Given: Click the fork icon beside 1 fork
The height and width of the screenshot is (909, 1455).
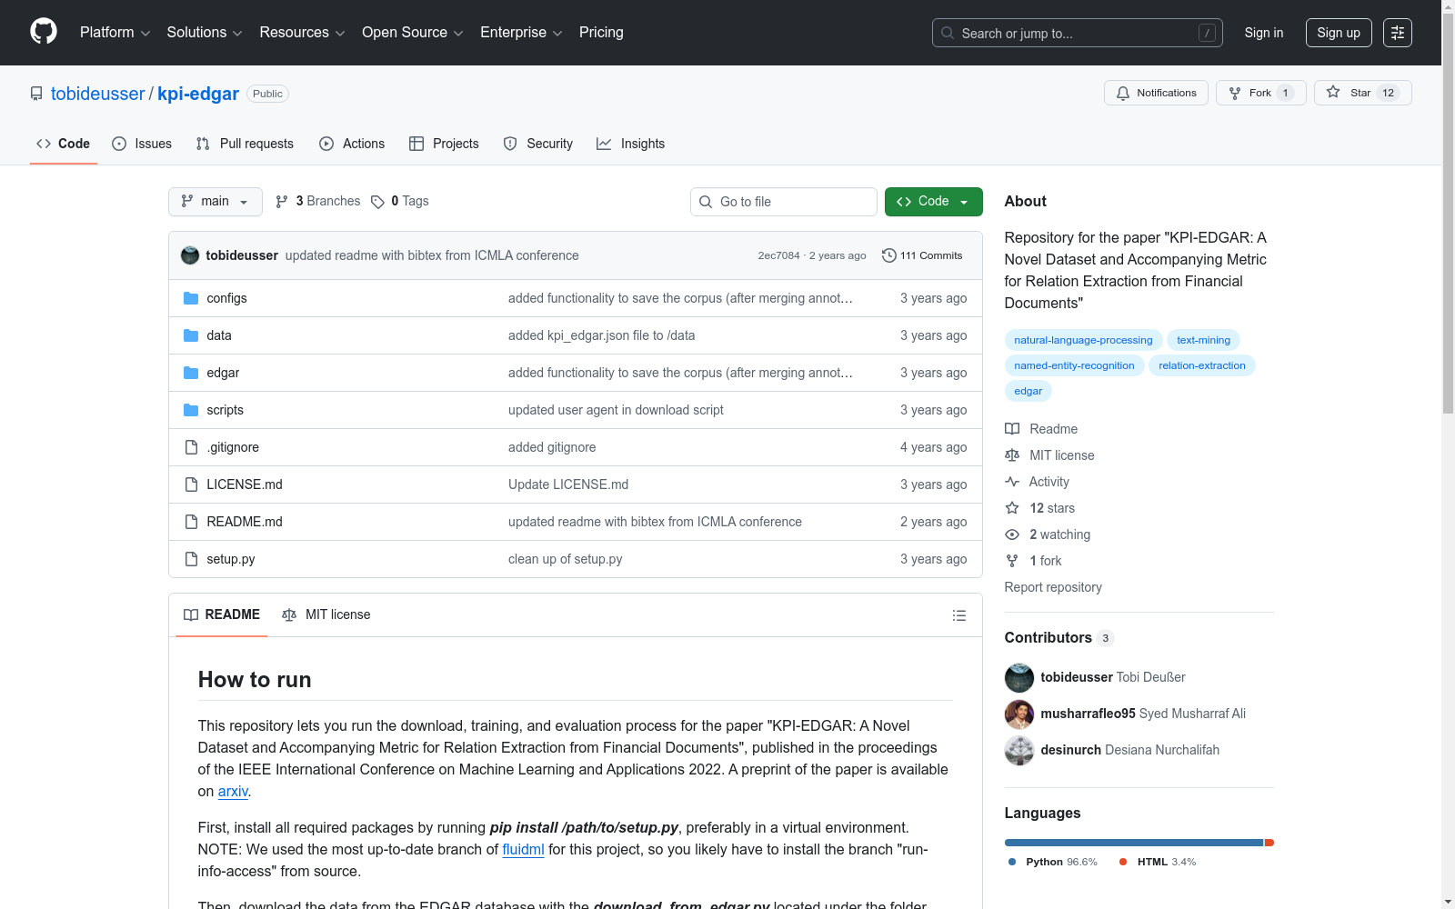Looking at the screenshot, I should point(1012,561).
